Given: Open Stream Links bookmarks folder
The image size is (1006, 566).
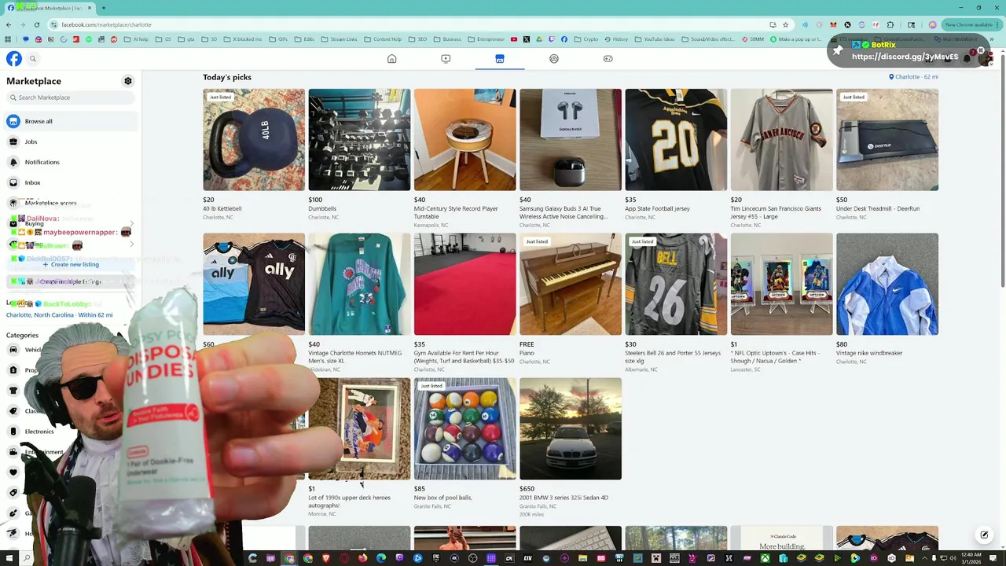Looking at the screenshot, I should point(339,39).
